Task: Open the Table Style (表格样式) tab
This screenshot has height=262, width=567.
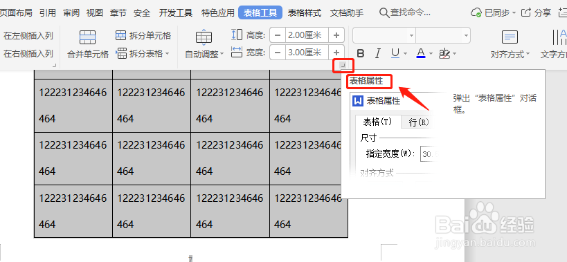Action: click(x=305, y=13)
